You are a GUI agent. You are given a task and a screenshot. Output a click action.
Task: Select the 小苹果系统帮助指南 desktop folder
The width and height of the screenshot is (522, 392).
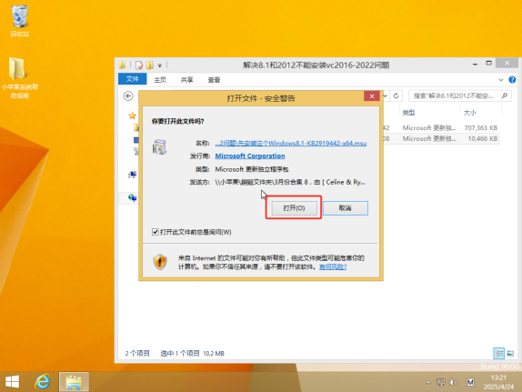point(20,78)
